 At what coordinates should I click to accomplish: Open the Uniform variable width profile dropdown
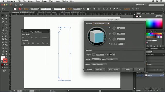[52, 9]
